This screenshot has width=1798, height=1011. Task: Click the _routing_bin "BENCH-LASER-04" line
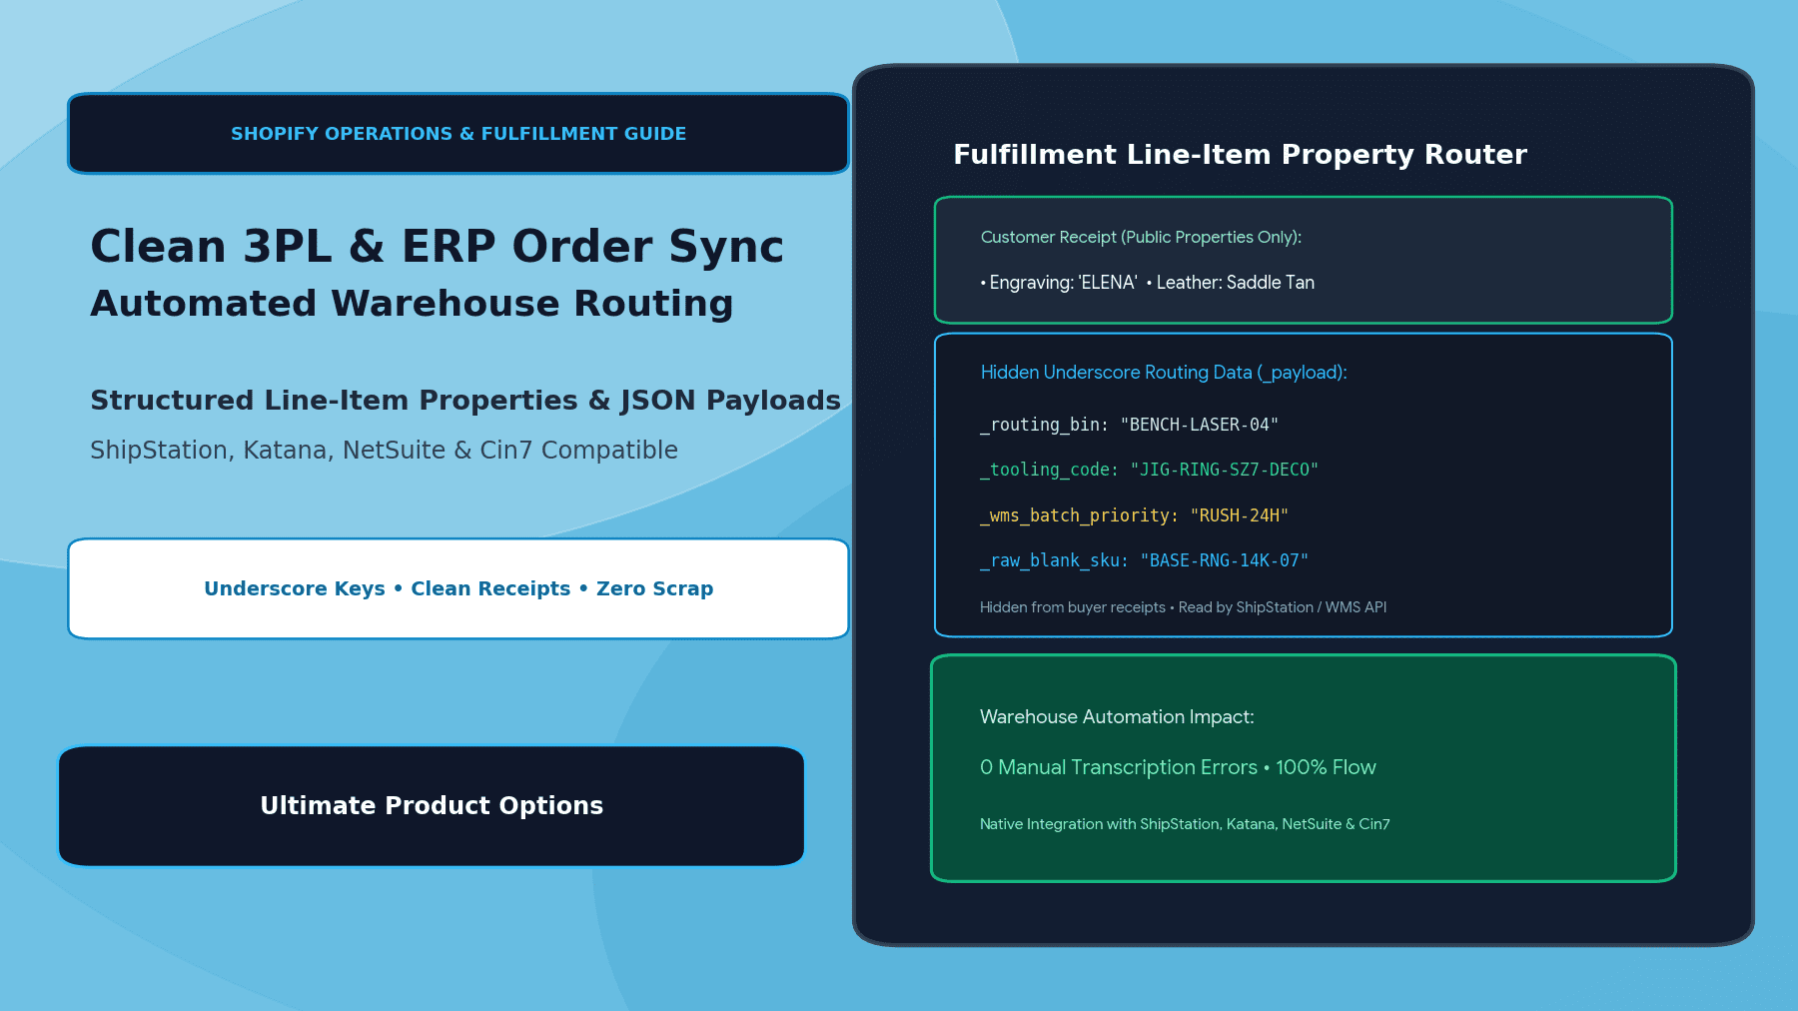point(1129,425)
